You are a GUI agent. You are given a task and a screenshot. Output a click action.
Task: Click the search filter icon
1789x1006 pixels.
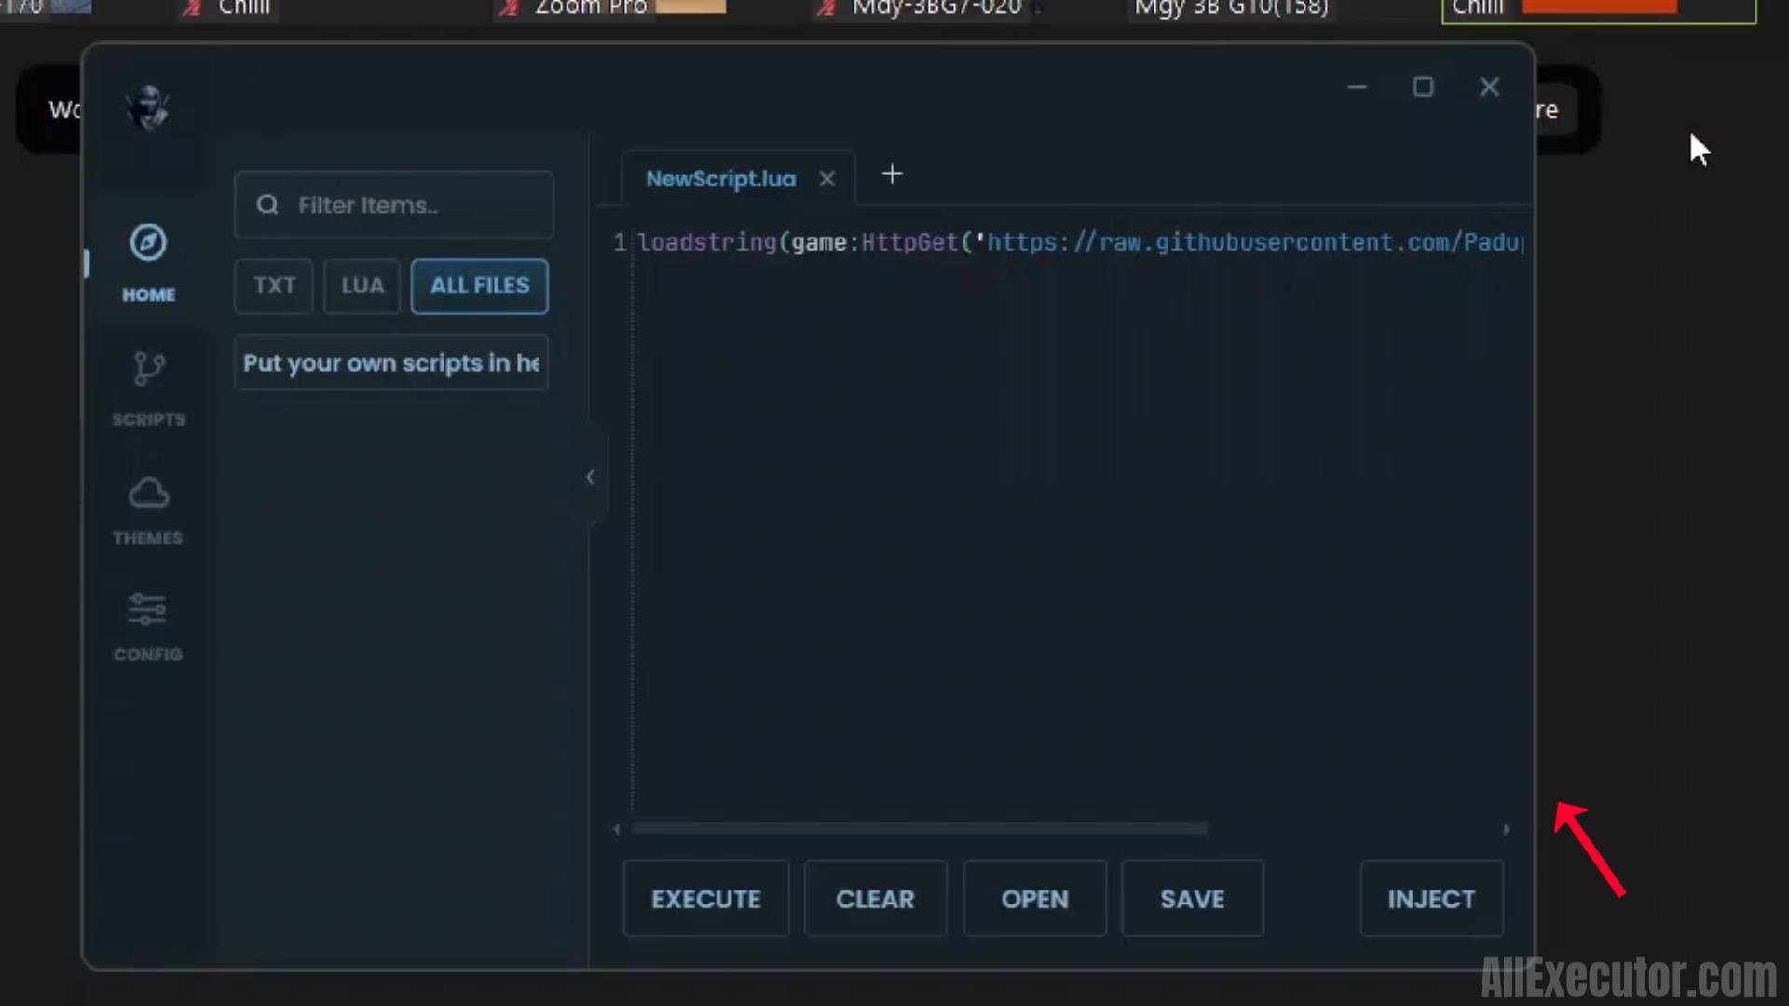pyautogui.click(x=267, y=205)
